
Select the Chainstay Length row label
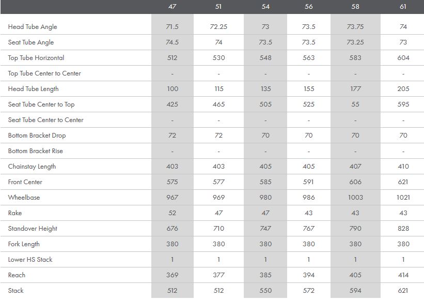[32, 167]
